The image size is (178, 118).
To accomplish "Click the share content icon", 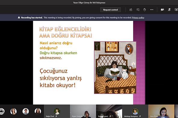I will pyautogui.click(x=176, y=10).
